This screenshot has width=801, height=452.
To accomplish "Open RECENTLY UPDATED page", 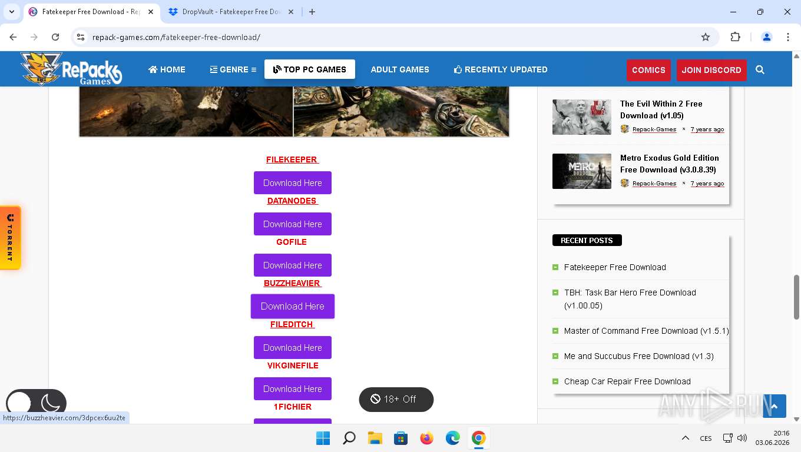I will [x=501, y=69].
